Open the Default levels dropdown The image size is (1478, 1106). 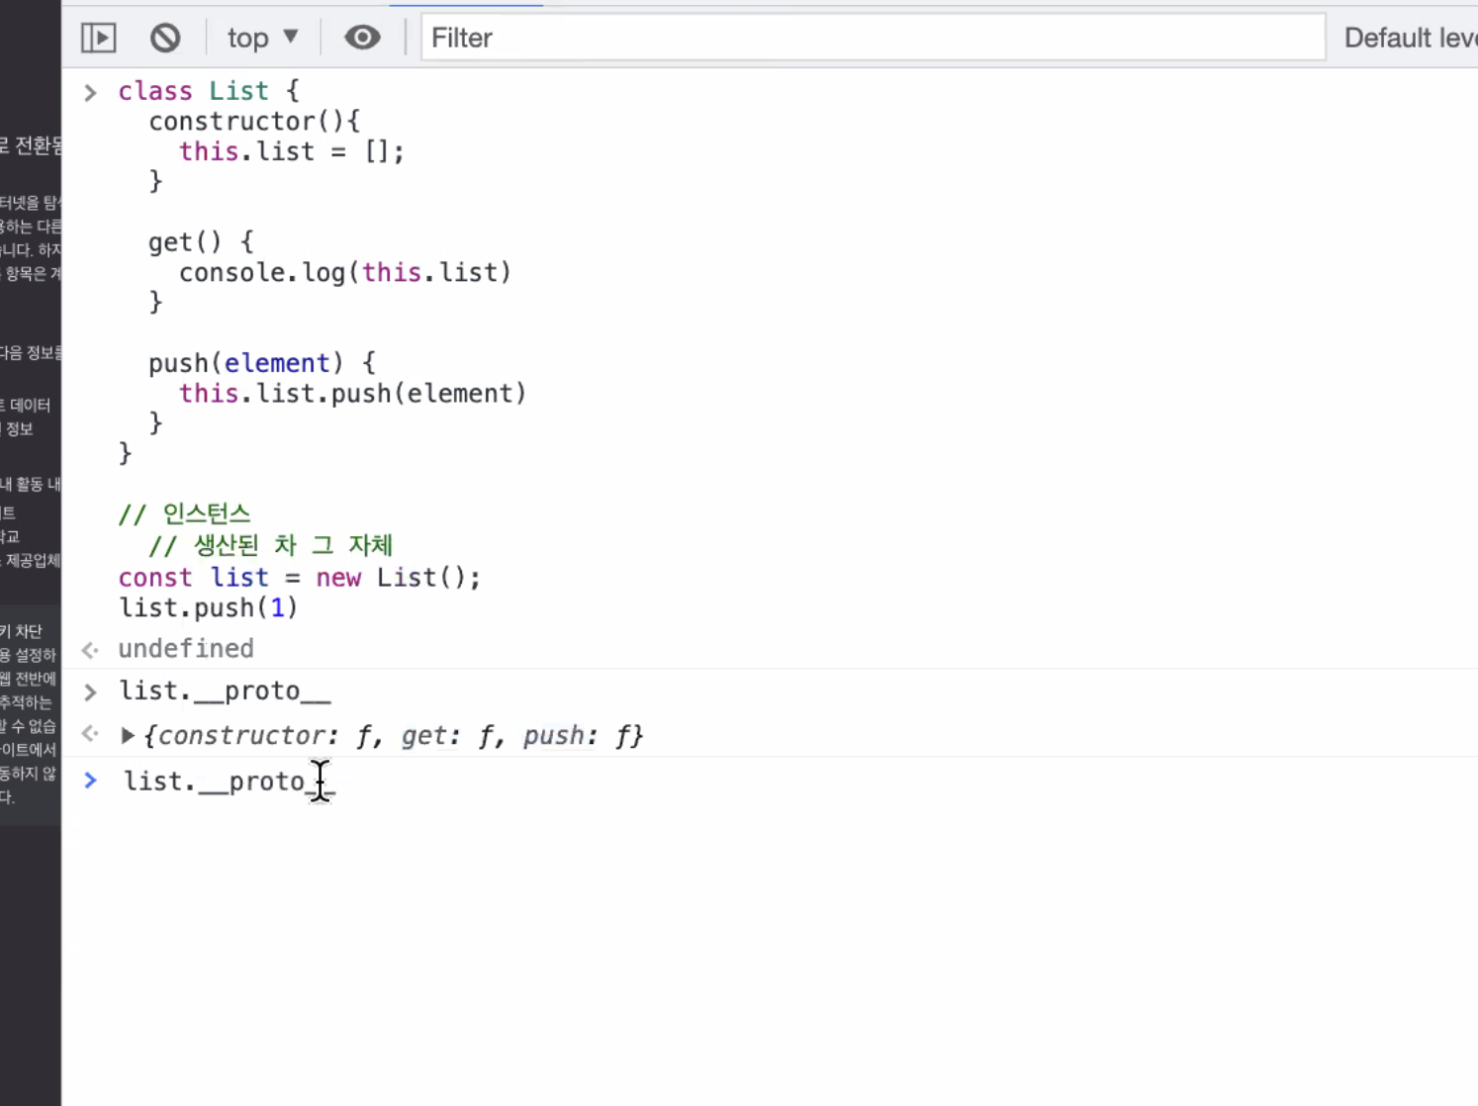coord(1411,38)
